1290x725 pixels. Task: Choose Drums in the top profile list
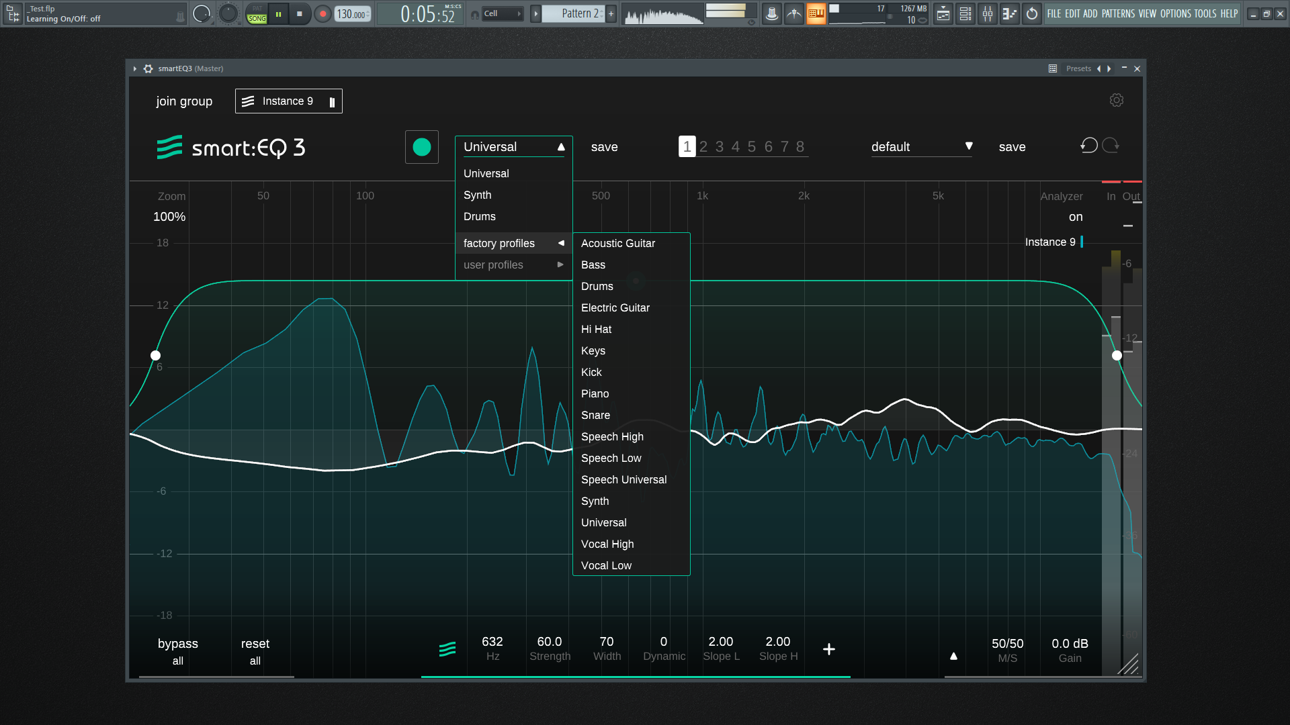point(480,216)
